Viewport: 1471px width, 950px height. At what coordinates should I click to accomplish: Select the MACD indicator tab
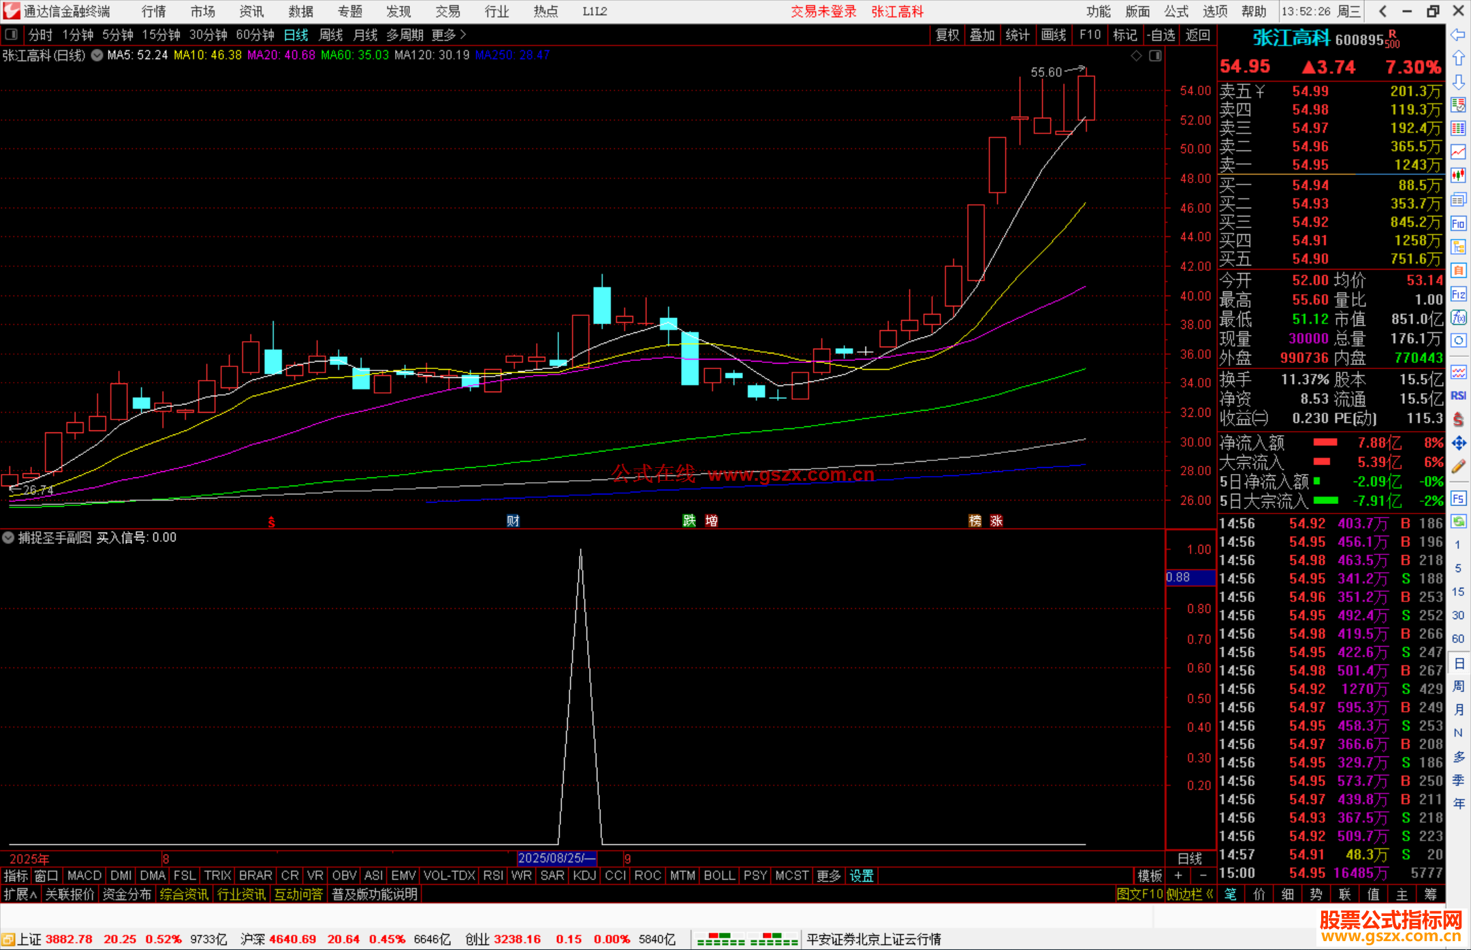pyautogui.click(x=84, y=876)
